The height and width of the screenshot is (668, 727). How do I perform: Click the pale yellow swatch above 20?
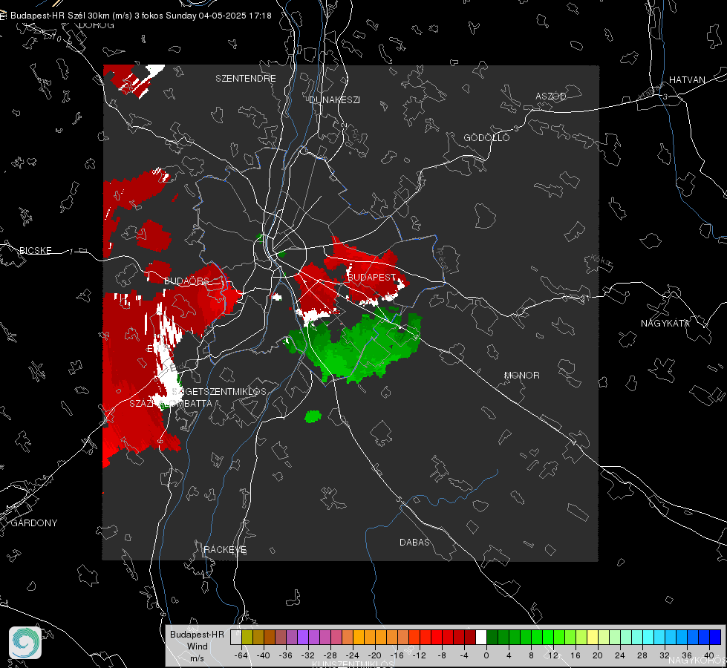tap(593, 637)
